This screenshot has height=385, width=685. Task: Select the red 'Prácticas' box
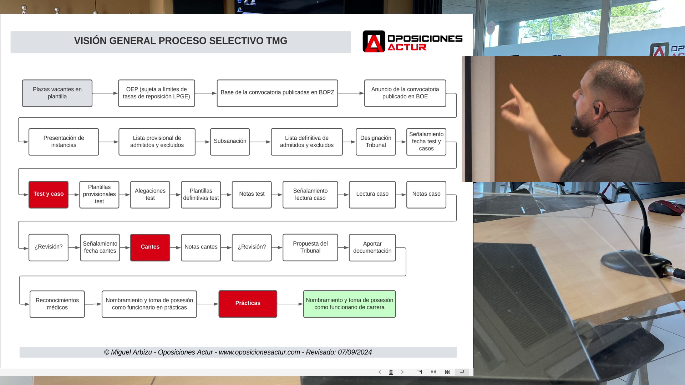pos(248,304)
